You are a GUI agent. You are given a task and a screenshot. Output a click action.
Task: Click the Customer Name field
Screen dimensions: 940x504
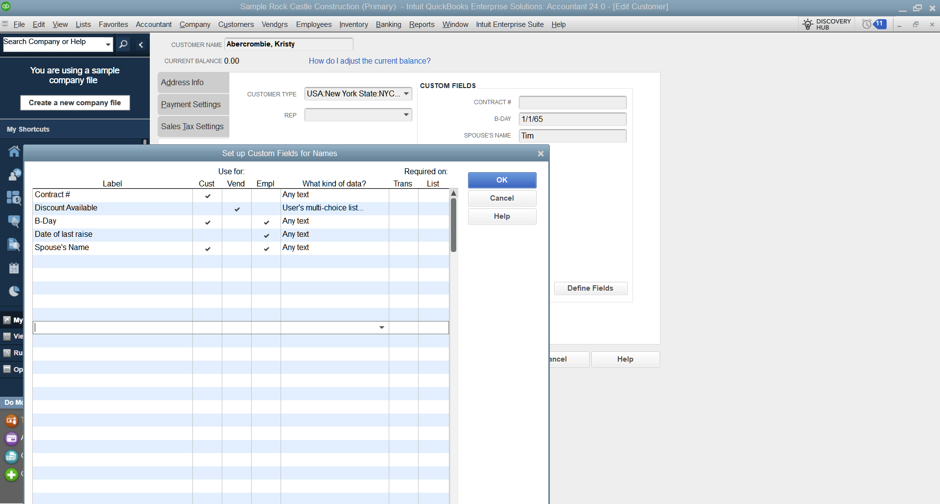point(288,44)
